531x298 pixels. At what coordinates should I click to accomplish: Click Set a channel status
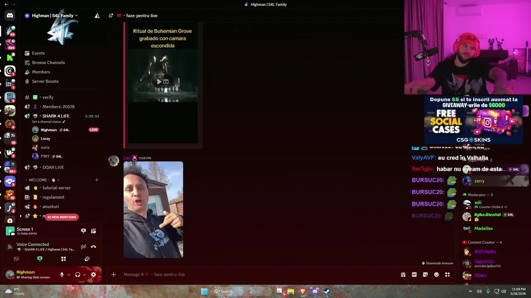(x=49, y=122)
